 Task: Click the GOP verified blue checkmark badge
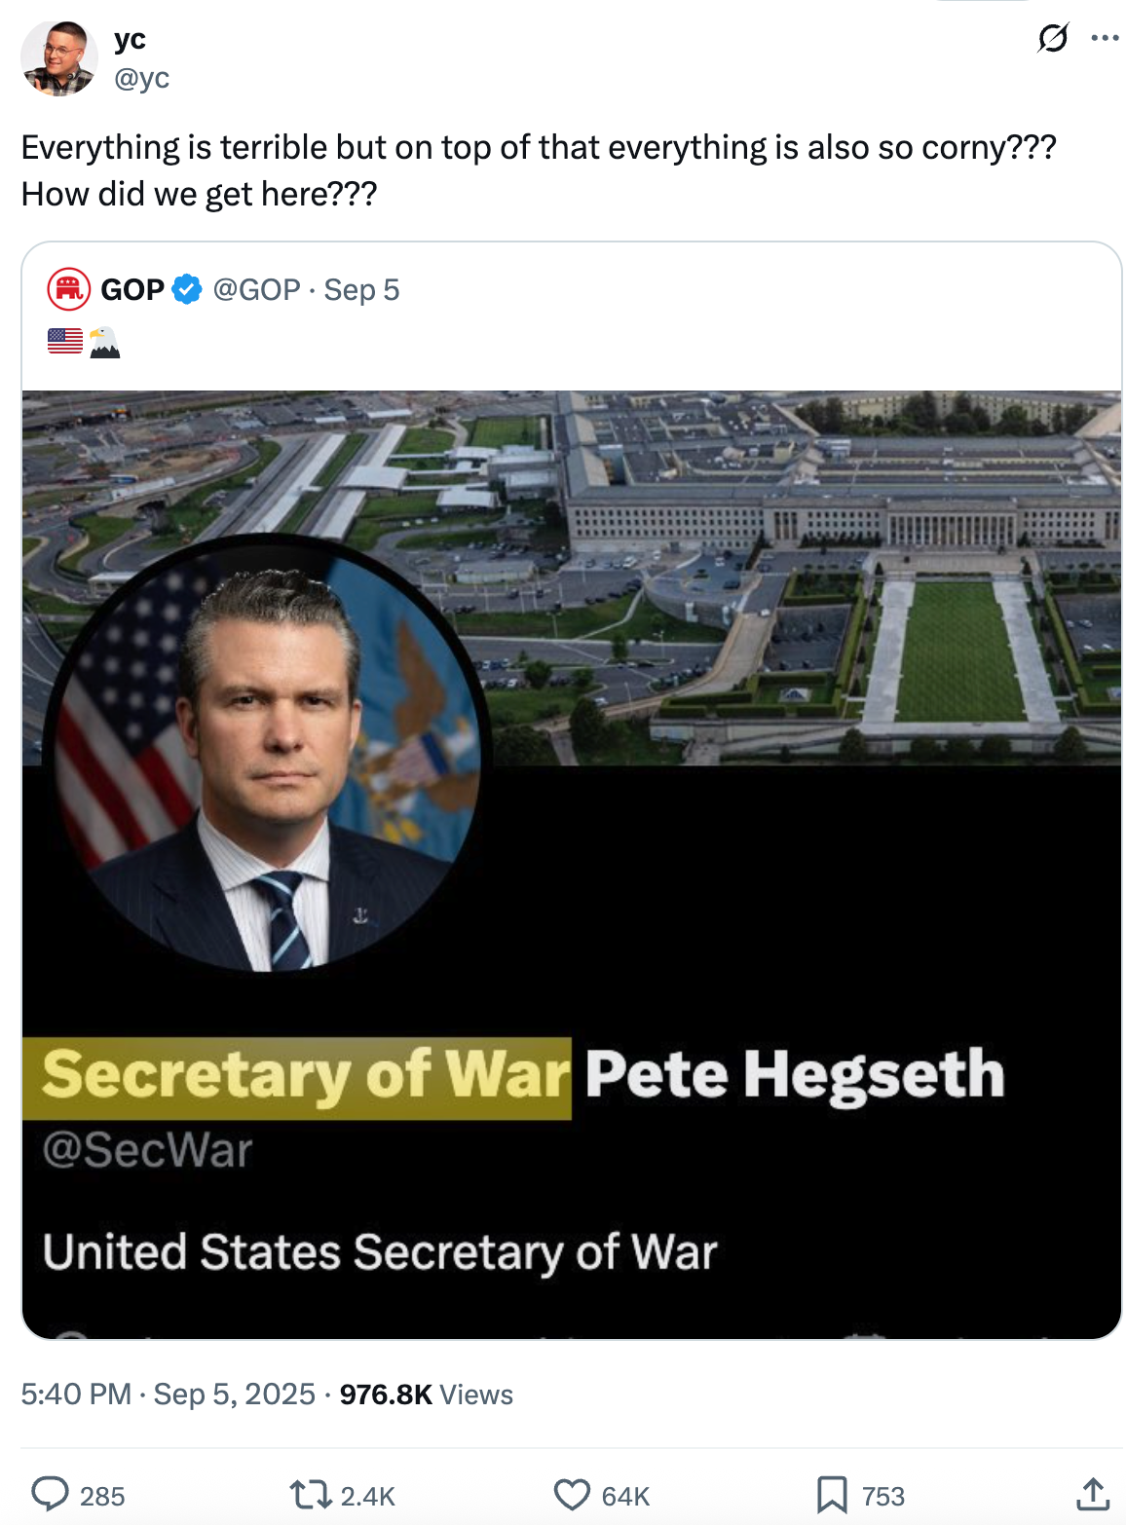tap(185, 288)
